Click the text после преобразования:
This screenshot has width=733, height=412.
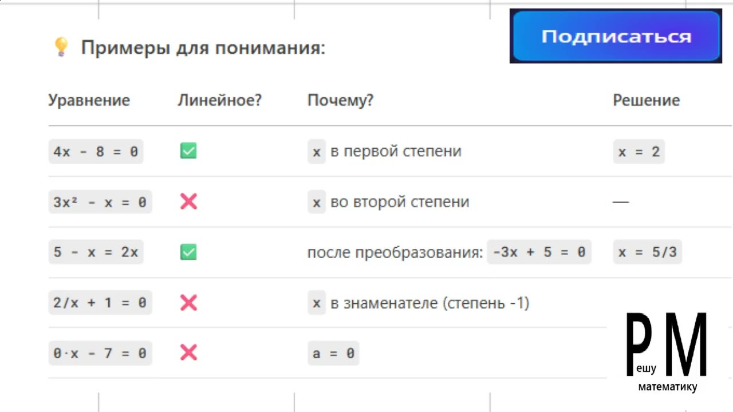pyautogui.click(x=395, y=252)
